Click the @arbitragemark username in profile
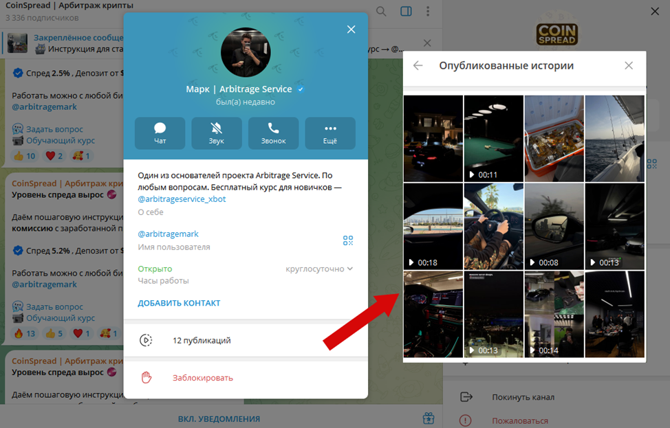The width and height of the screenshot is (670, 428). pos(168,234)
